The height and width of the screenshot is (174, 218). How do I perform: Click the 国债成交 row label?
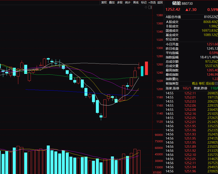(172, 31)
